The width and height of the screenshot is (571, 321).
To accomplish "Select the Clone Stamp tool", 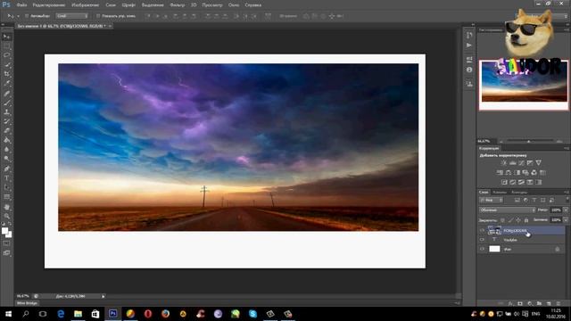I will click(x=6, y=112).
